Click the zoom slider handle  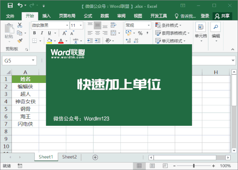(194, 166)
